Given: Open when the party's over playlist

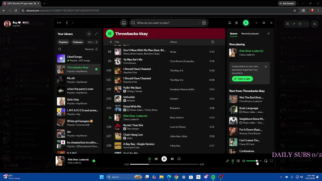Looking at the screenshot, I should pos(78,91).
